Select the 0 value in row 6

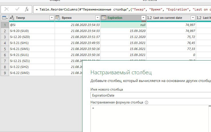point(171,55)
